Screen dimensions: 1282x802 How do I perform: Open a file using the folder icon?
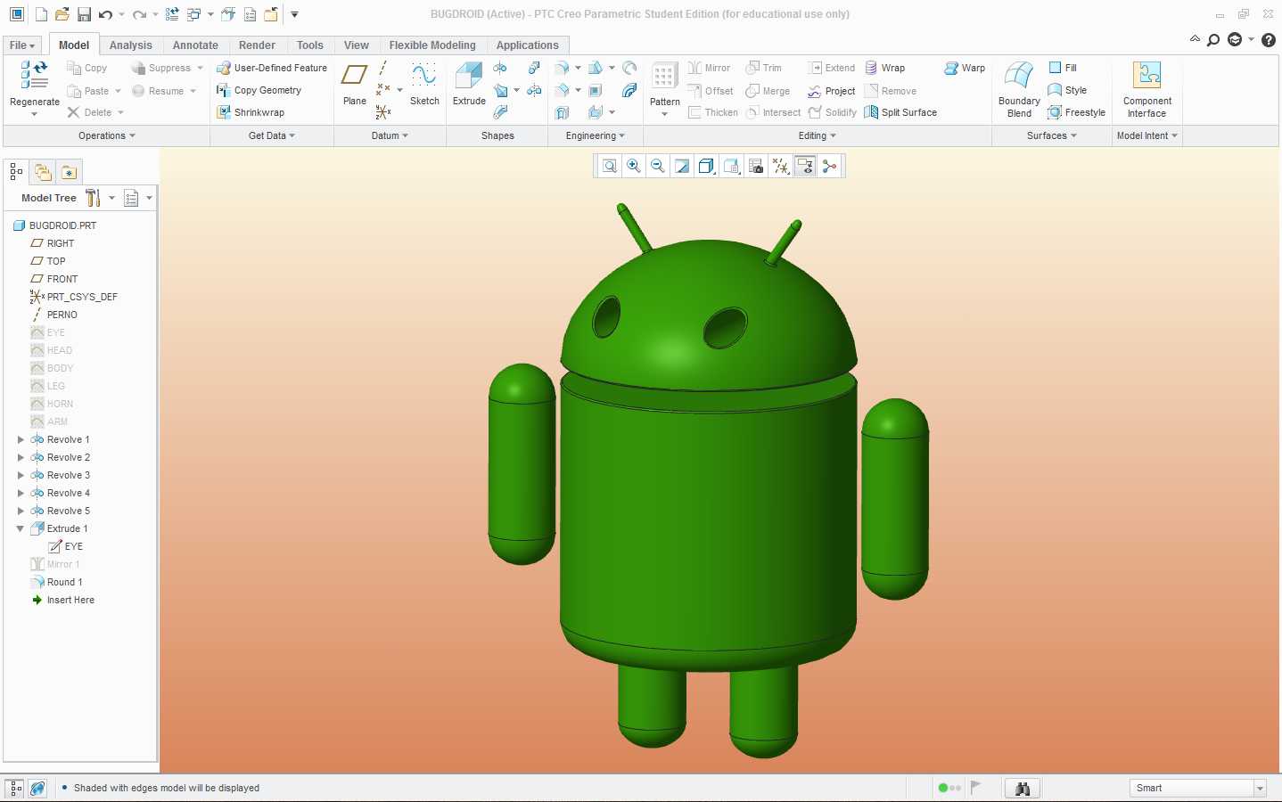click(62, 14)
